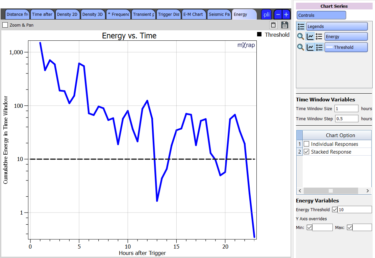375x258 pixels.
Task: Open the Controls dropdown in Chart Series
Action: (321, 15)
